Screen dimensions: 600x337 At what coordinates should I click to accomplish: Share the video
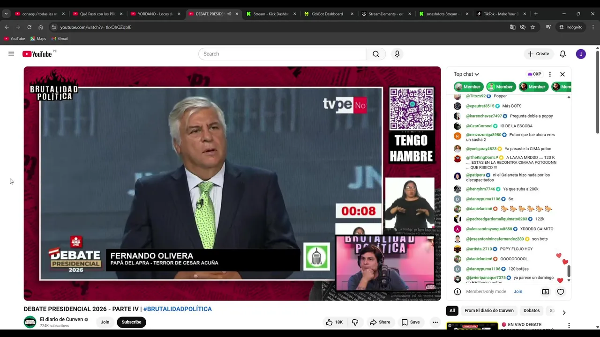(x=380, y=322)
